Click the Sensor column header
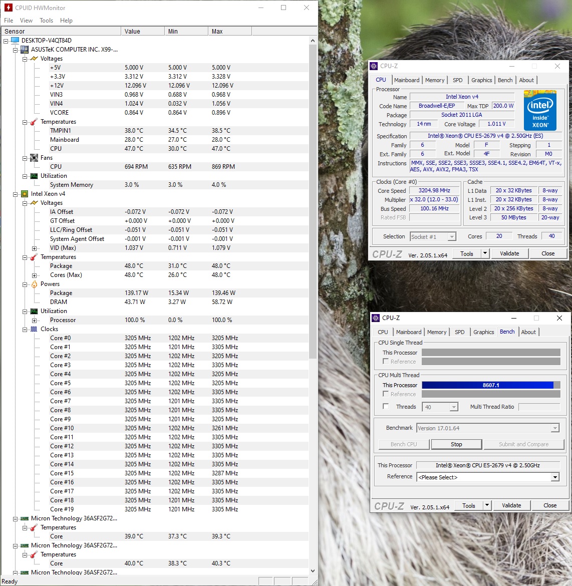Image resolution: width=572 pixels, height=586 pixels. pyautogui.click(x=61, y=32)
